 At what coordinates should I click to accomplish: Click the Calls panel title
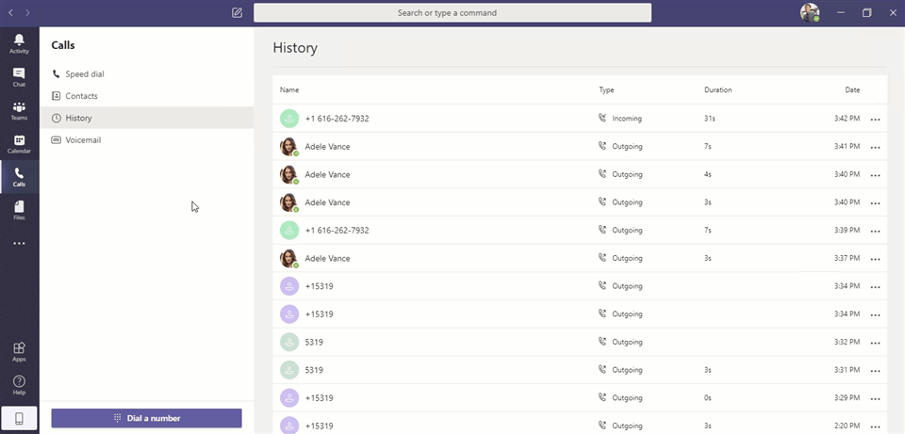pyautogui.click(x=63, y=45)
